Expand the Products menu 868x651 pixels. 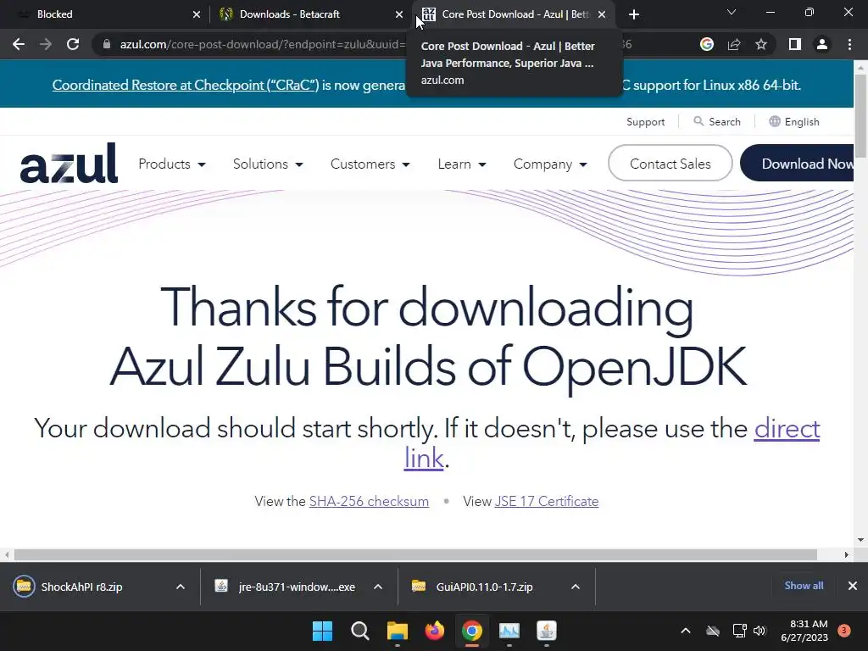(171, 164)
